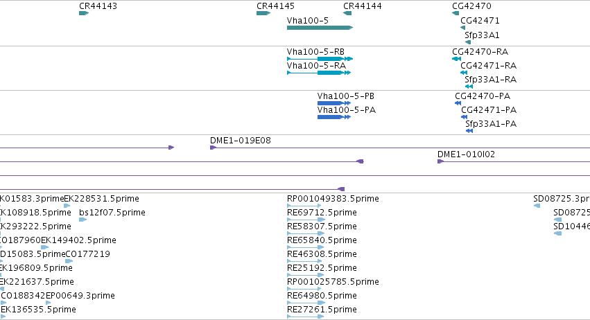Click the EK293222.5prime EST label
Viewport: 590px width, 320px height.
(x=35, y=226)
